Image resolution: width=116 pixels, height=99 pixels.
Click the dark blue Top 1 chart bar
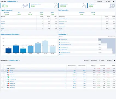(x=8, y=50)
